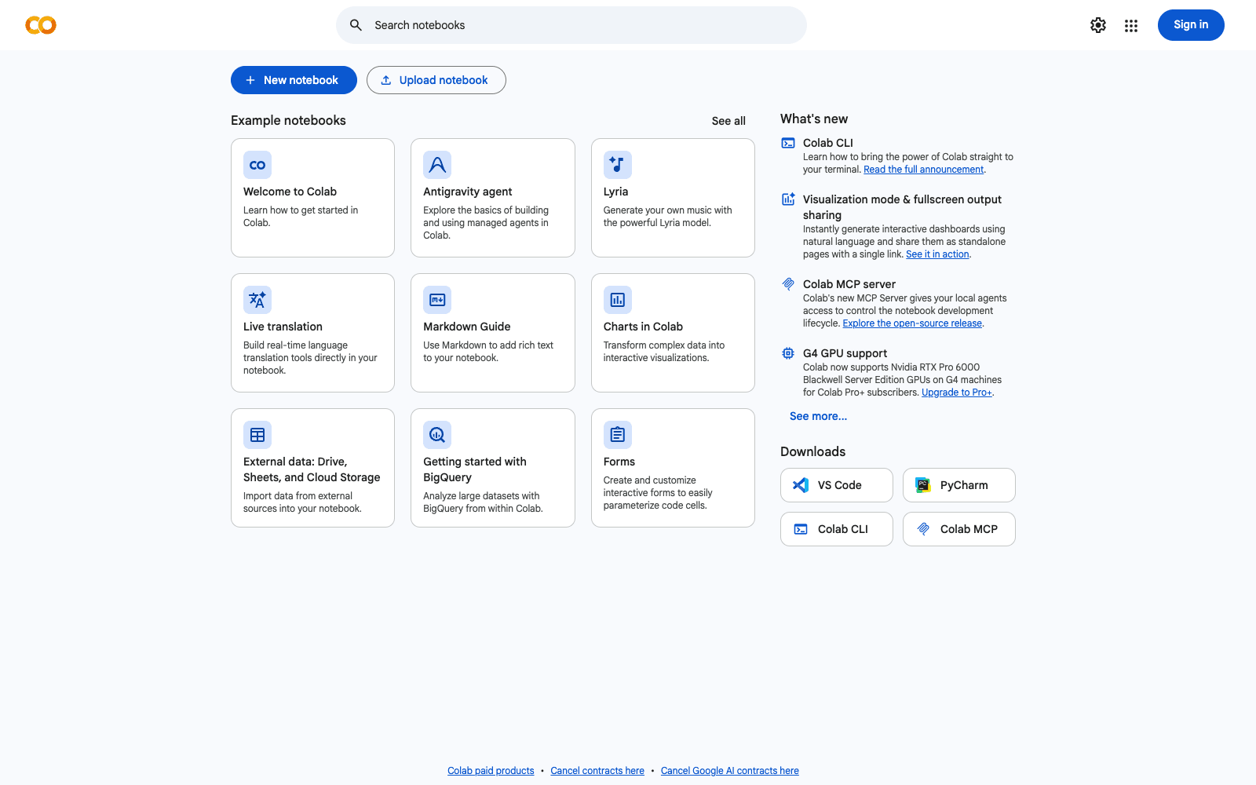Click See all example notebooks
1256x785 pixels.
click(728, 121)
